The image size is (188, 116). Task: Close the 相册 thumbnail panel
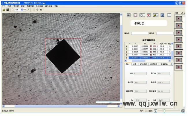click(184, 13)
